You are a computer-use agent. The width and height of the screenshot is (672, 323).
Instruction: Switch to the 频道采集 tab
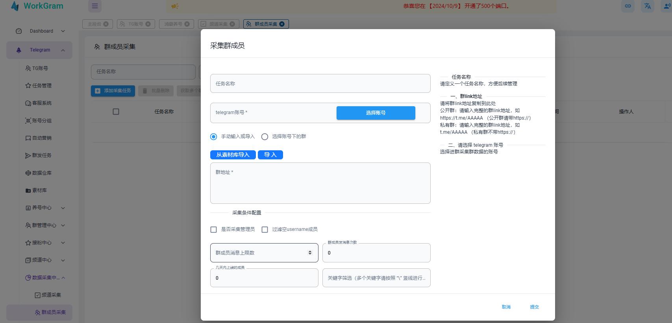[218, 24]
